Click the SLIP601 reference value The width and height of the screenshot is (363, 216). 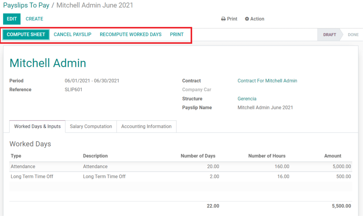coord(74,90)
